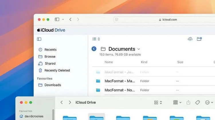
Task: Click folder icon of MacFormat - No... row
Action: click(98, 90)
